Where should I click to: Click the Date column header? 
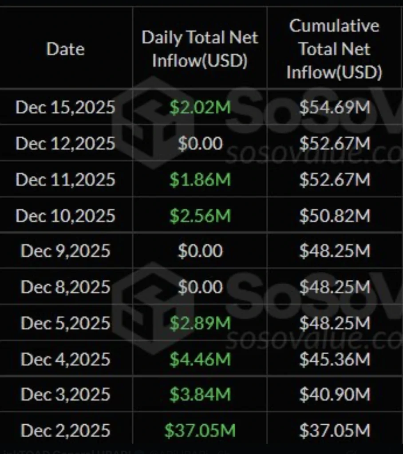point(66,49)
